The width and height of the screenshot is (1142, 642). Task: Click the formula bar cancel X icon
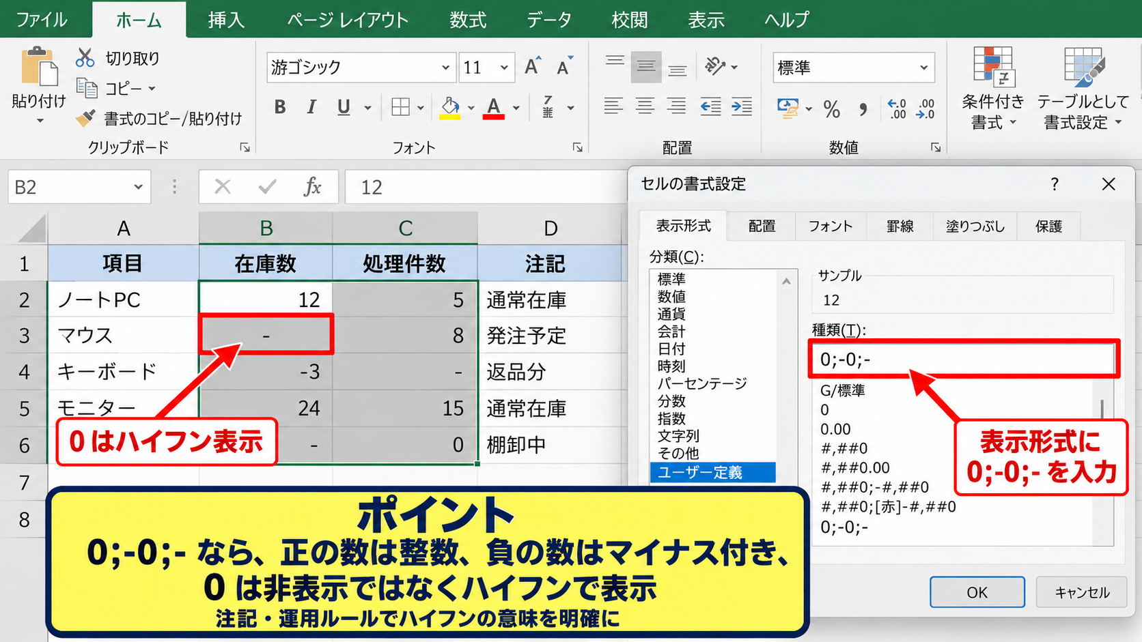(x=223, y=186)
